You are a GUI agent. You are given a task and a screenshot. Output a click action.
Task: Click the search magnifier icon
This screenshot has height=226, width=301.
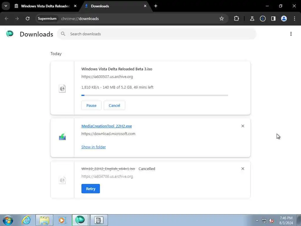point(63,34)
